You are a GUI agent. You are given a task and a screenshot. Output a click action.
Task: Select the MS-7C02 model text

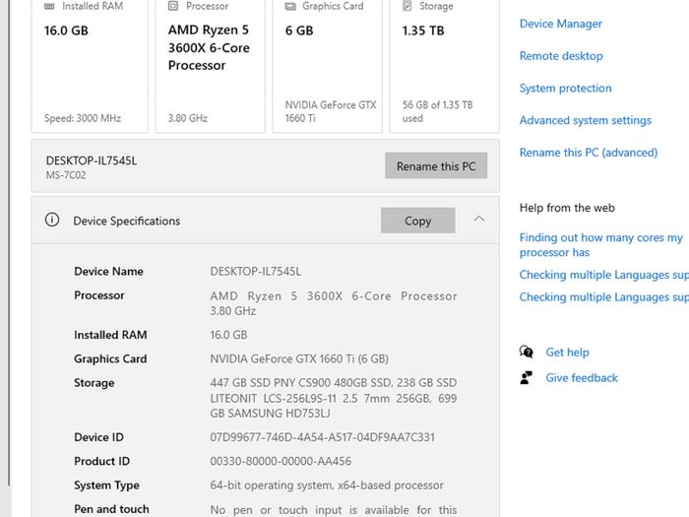pos(66,175)
